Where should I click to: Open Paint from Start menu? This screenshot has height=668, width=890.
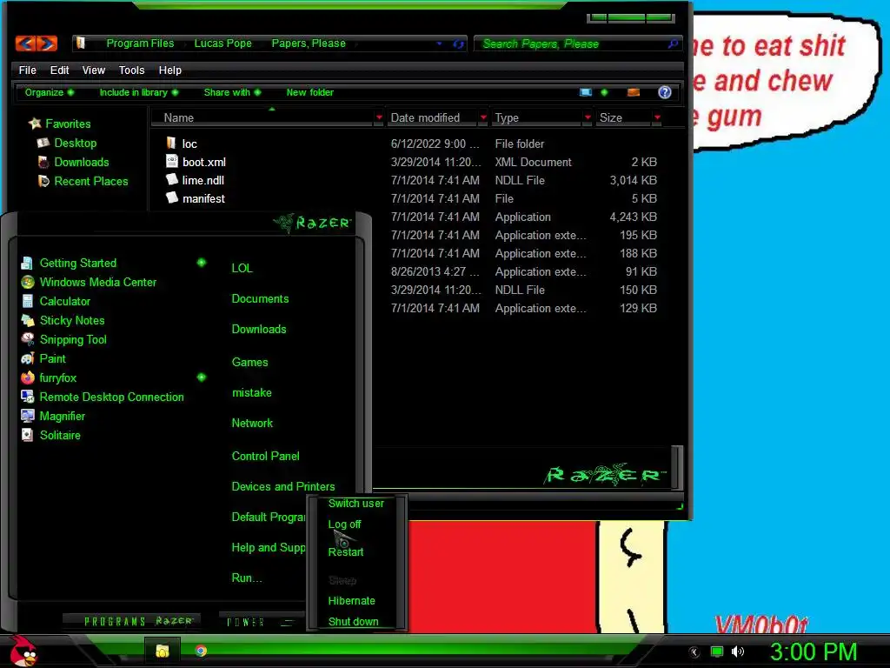[x=52, y=359]
